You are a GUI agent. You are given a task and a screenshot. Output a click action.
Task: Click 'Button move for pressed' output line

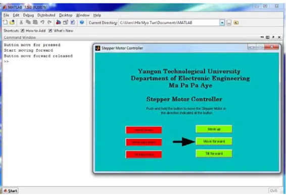coord(32,45)
